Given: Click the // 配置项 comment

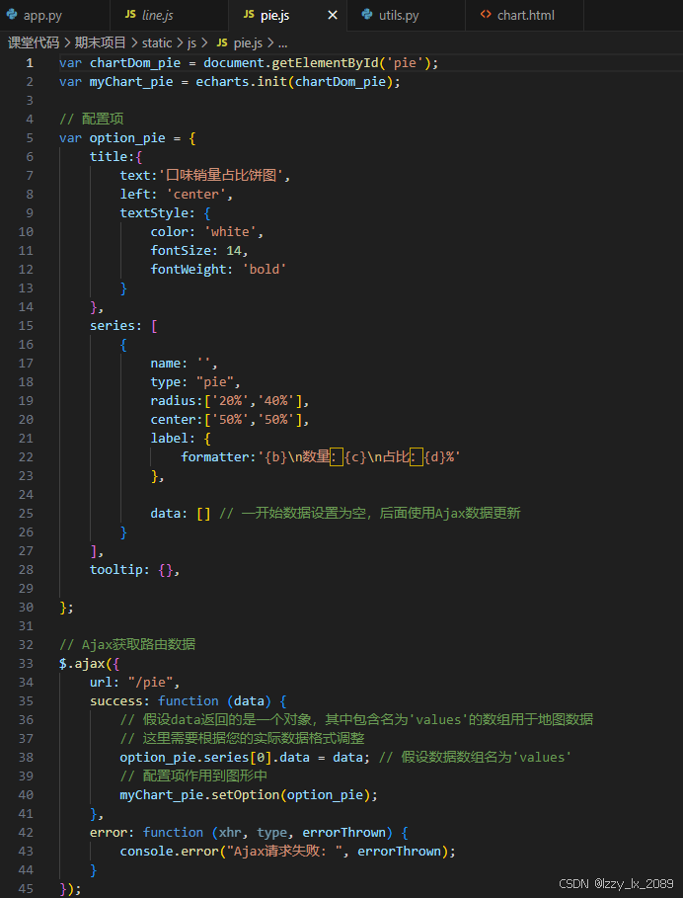Looking at the screenshot, I should [92, 120].
